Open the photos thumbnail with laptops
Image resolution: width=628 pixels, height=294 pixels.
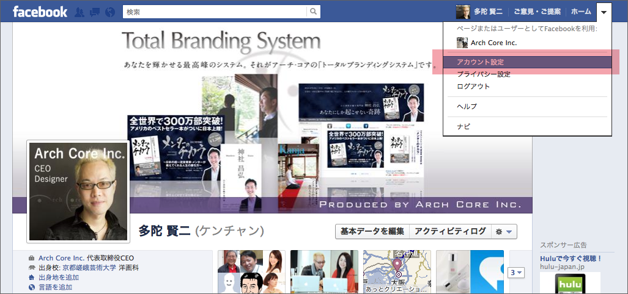click(325, 272)
